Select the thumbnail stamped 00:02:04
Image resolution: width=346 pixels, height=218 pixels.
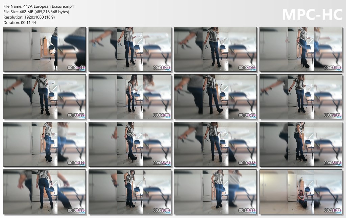click(215, 49)
